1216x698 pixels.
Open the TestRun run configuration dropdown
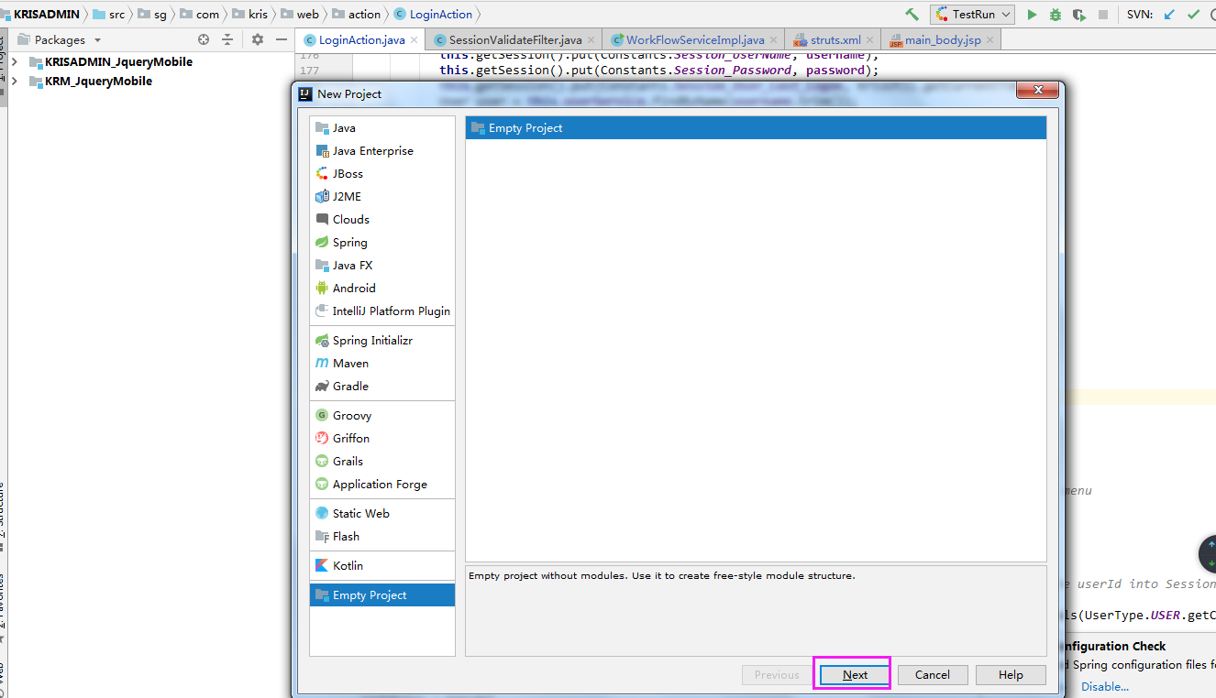[972, 15]
